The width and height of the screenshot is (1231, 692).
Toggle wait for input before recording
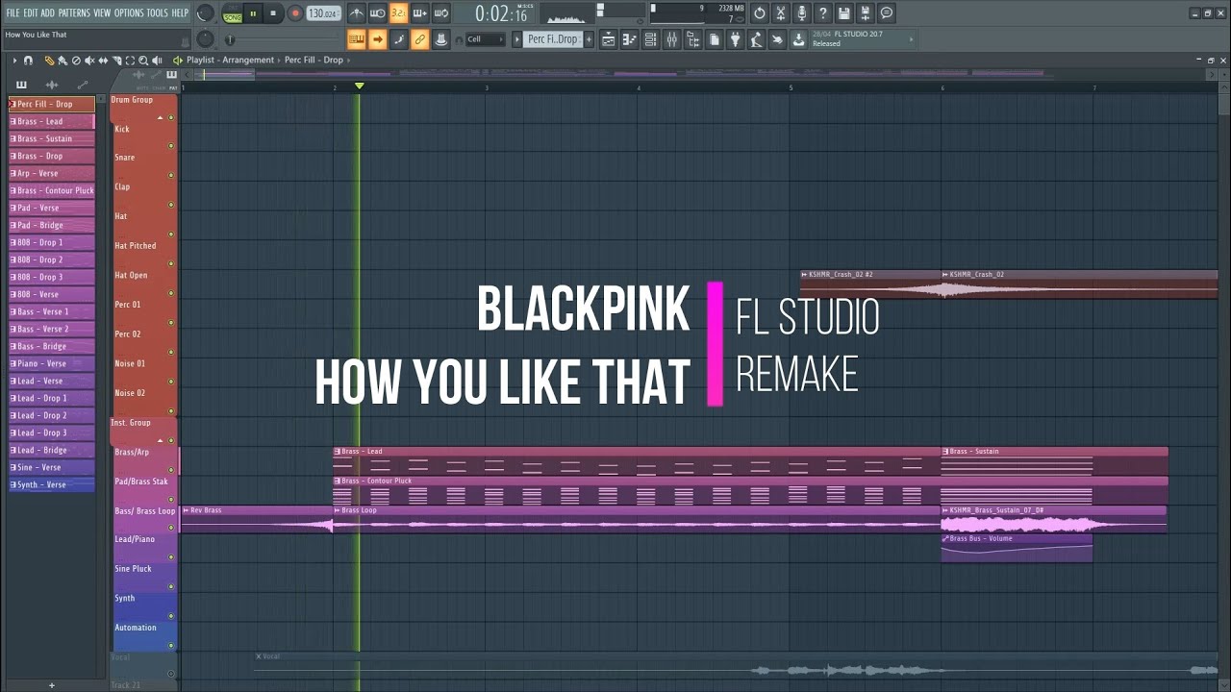378,13
